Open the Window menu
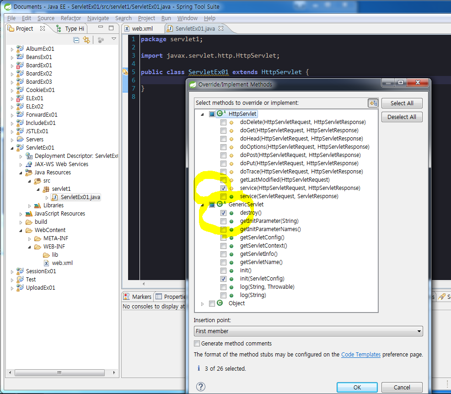Image resolution: width=451 pixels, height=394 pixels. [x=187, y=18]
